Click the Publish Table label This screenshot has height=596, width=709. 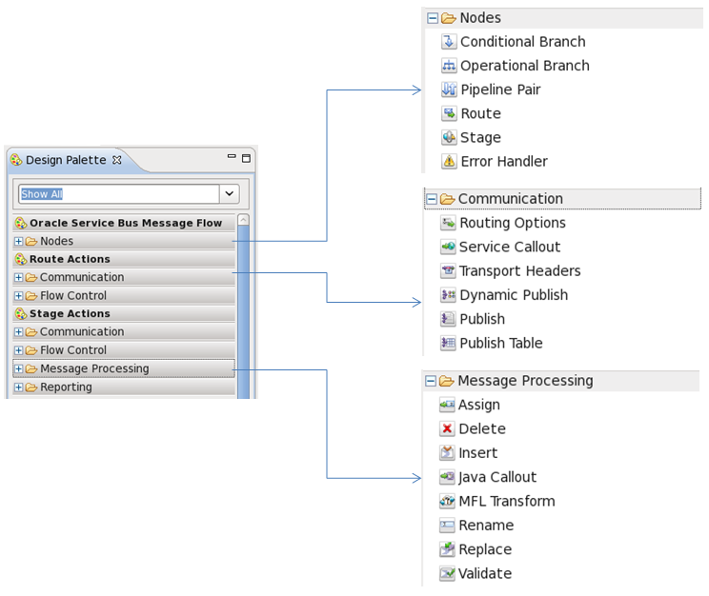click(x=501, y=343)
